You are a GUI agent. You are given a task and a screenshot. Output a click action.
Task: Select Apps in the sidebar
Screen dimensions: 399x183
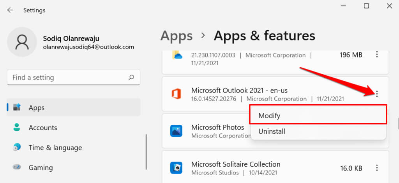[37, 108]
